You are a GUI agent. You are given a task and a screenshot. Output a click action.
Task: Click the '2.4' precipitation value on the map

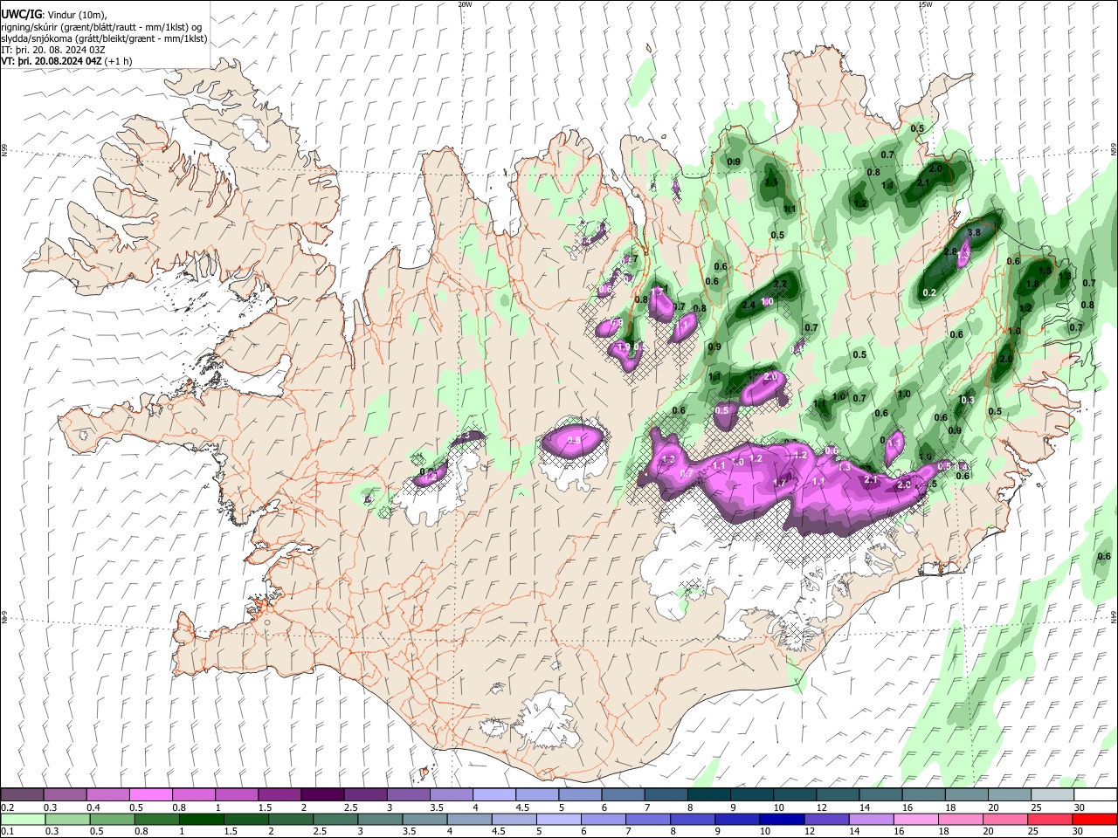tap(749, 305)
